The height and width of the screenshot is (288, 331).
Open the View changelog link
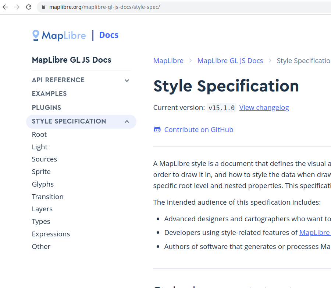tap(264, 108)
